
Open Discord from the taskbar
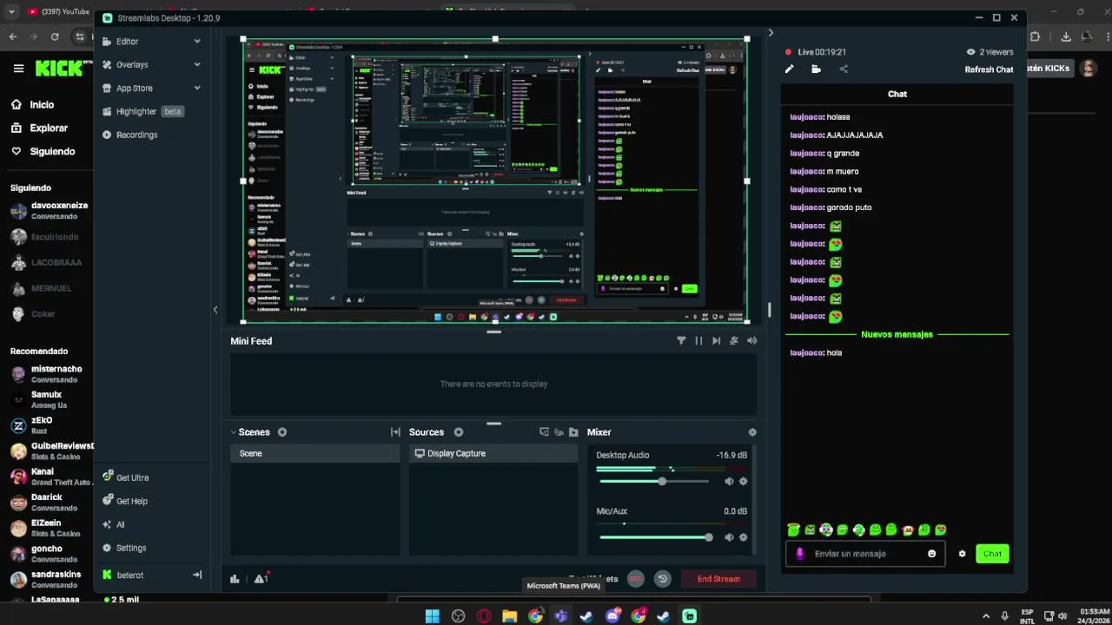coord(612,616)
